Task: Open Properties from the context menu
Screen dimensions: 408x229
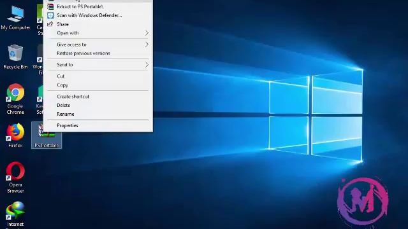Action: [x=98, y=126]
